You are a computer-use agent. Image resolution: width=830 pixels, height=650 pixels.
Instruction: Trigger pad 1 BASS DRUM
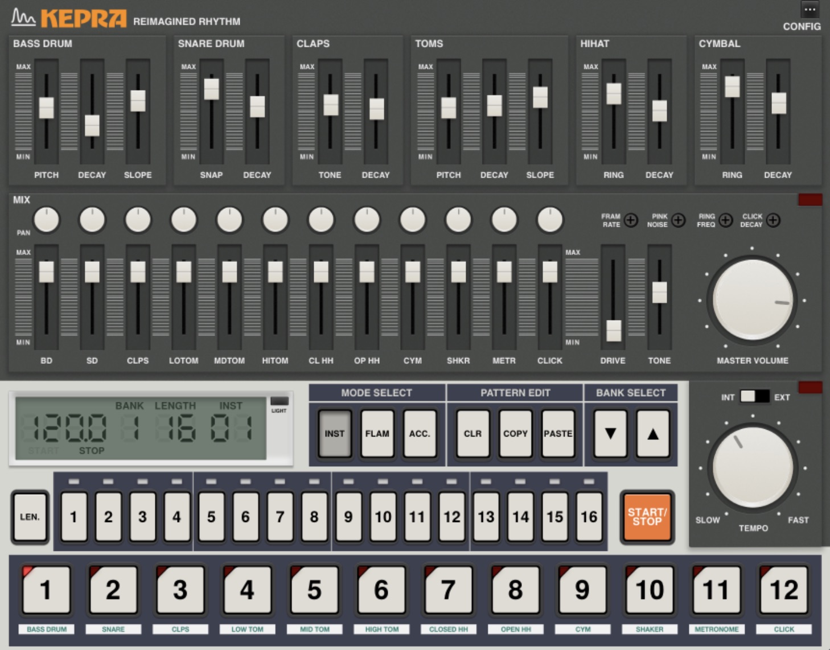[x=46, y=590]
